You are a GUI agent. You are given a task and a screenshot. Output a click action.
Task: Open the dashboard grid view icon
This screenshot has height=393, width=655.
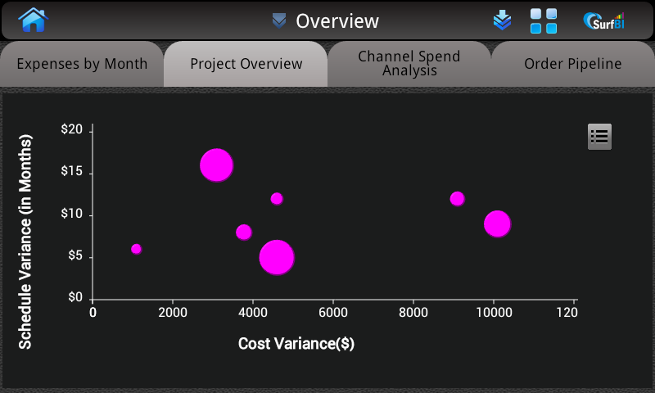(x=544, y=21)
